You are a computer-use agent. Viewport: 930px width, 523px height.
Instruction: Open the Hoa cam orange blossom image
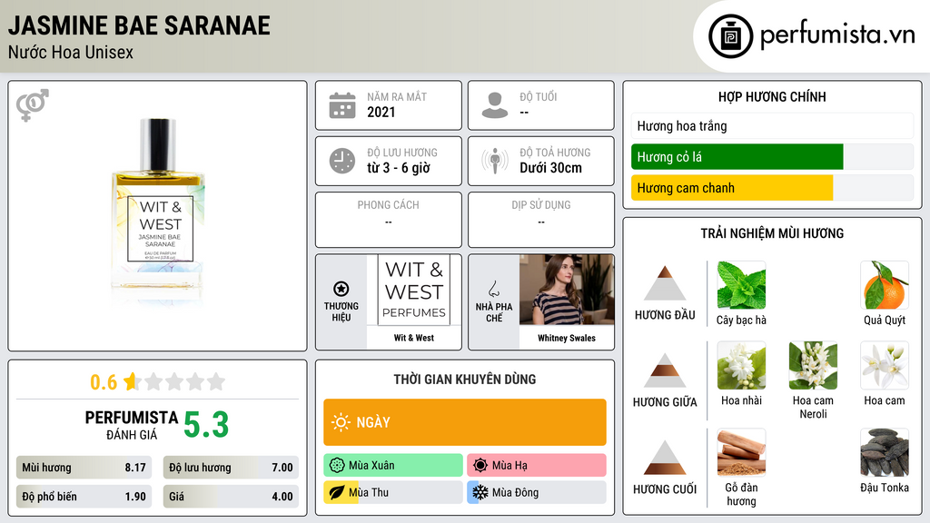(x=885, y=365)
